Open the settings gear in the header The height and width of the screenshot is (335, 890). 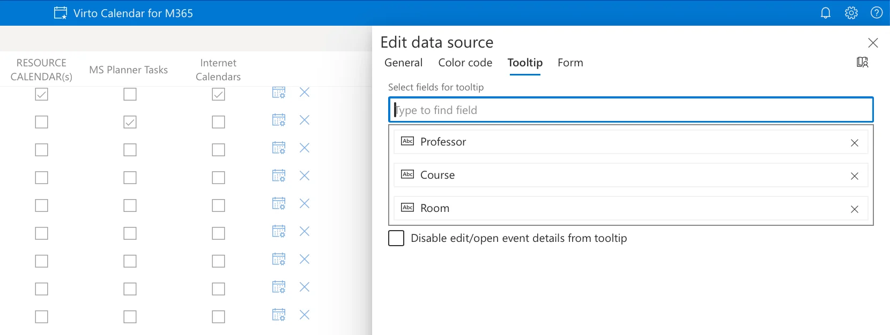tap(851, 13)
